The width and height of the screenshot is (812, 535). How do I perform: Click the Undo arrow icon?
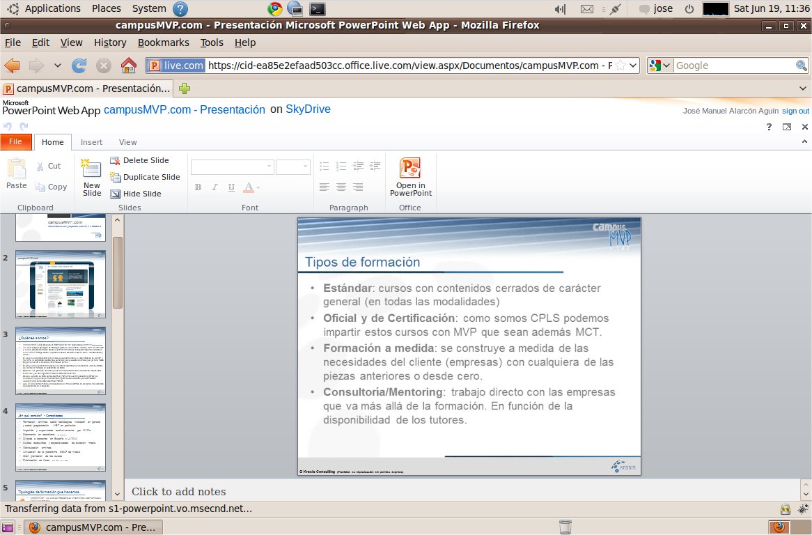click(7, 126)
